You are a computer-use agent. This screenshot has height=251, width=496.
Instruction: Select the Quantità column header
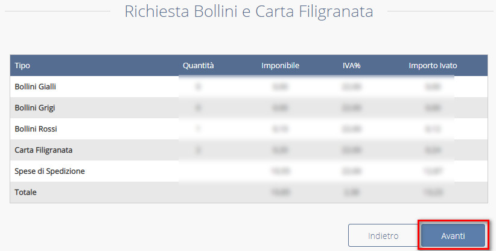[199, 65]
